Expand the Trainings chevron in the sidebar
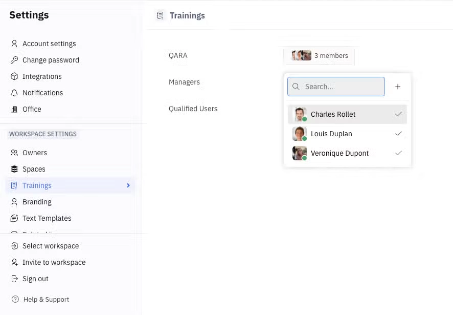This screenshot has height=315, width=453. pyautogui.click(x=129, y=185)
